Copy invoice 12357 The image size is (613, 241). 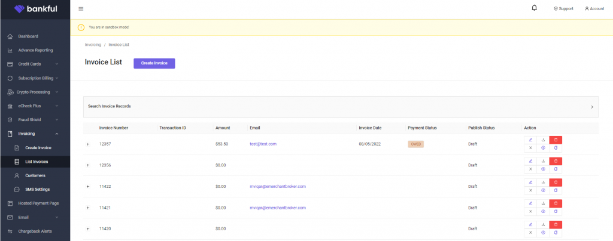click(x=556, y=148)
